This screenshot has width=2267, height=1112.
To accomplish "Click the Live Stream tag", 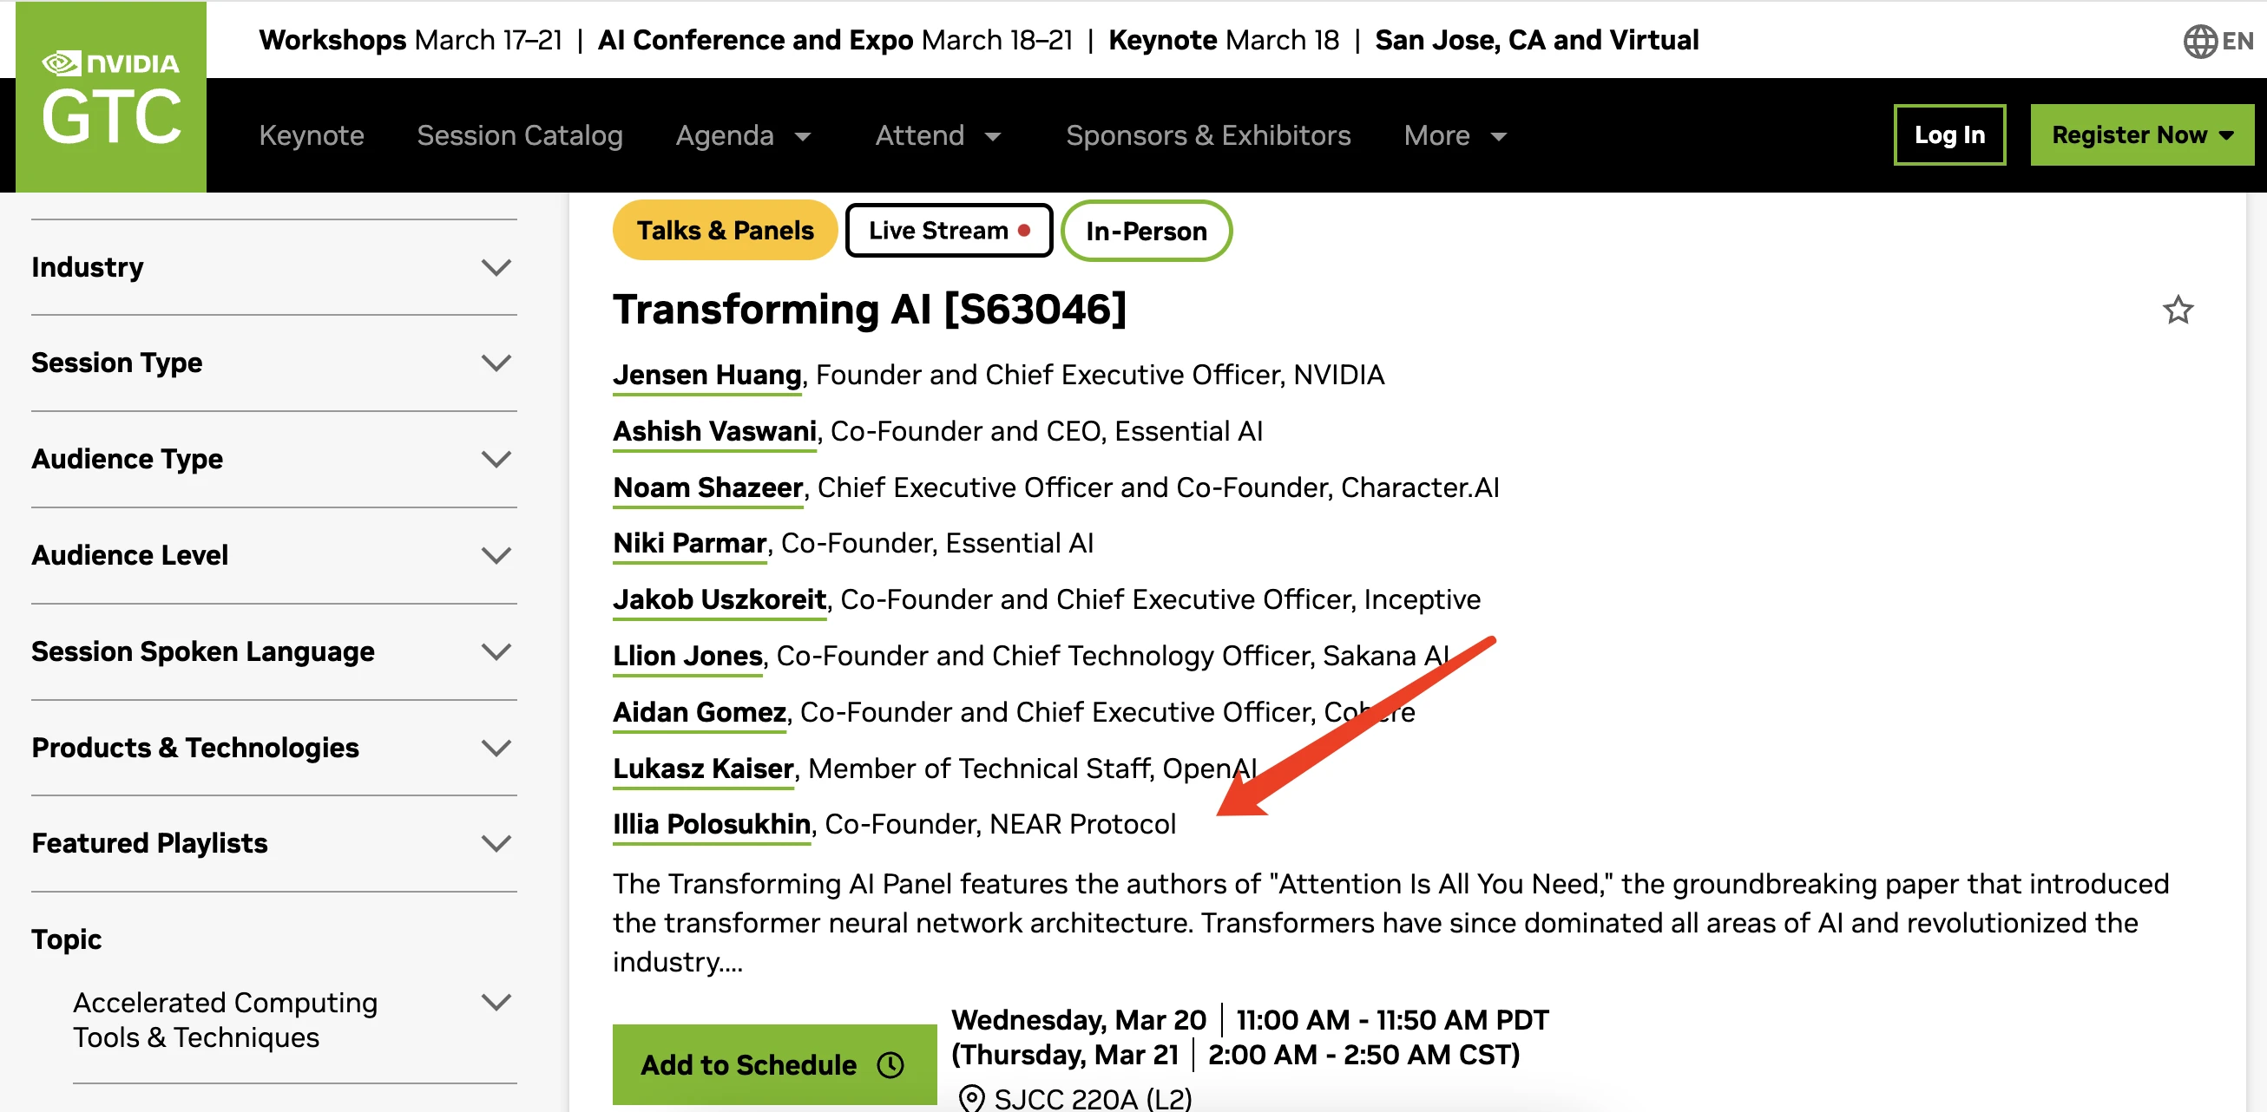I will coord(948,231).
